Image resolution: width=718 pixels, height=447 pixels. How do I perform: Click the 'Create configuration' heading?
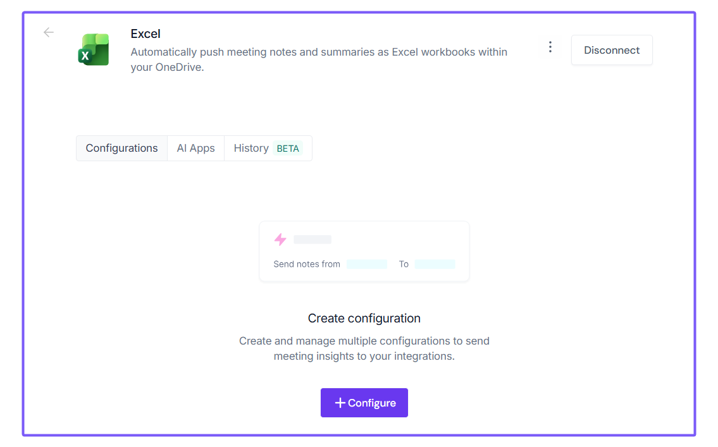coord(364,318)
